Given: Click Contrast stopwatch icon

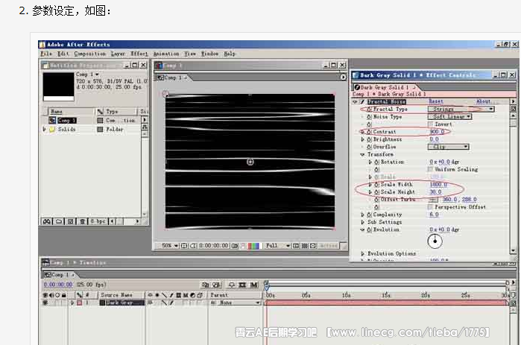Looking at the screenshot, I should 369,132.
